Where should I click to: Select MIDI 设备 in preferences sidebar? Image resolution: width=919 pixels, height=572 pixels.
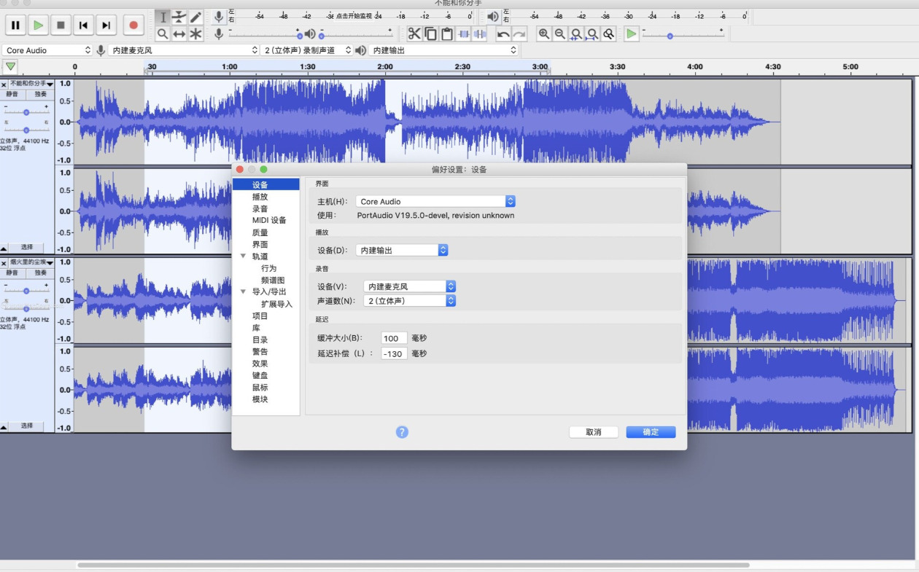pyautogui.click(x=269, y=220)
